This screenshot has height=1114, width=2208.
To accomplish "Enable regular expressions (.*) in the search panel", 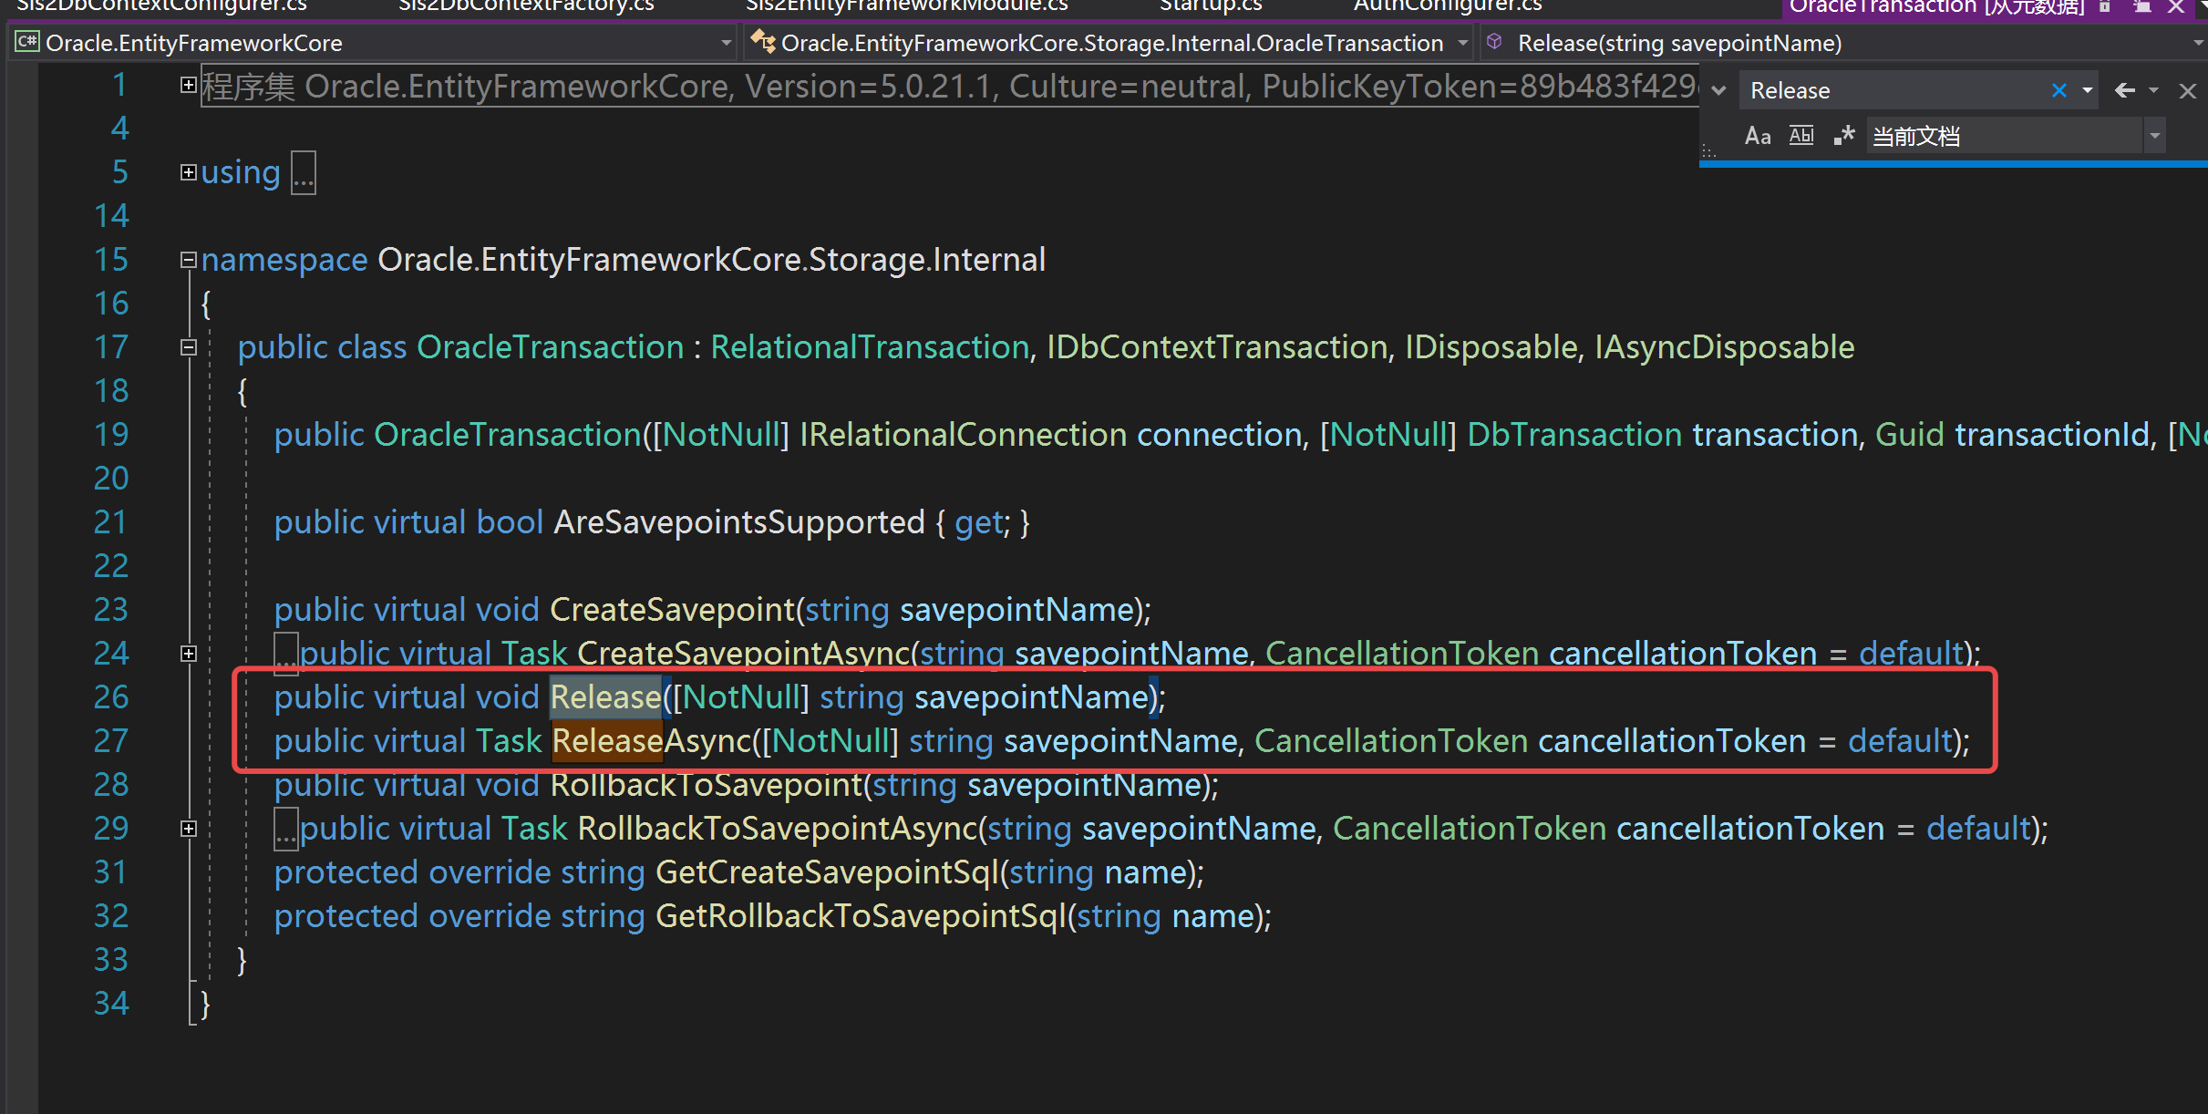I will point(1844,135).
